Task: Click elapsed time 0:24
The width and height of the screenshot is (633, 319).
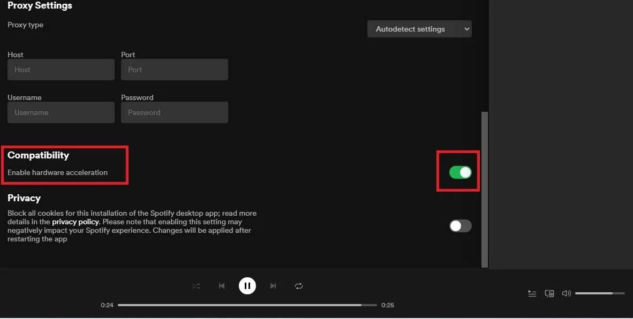Action: click(x=107, y=305)
